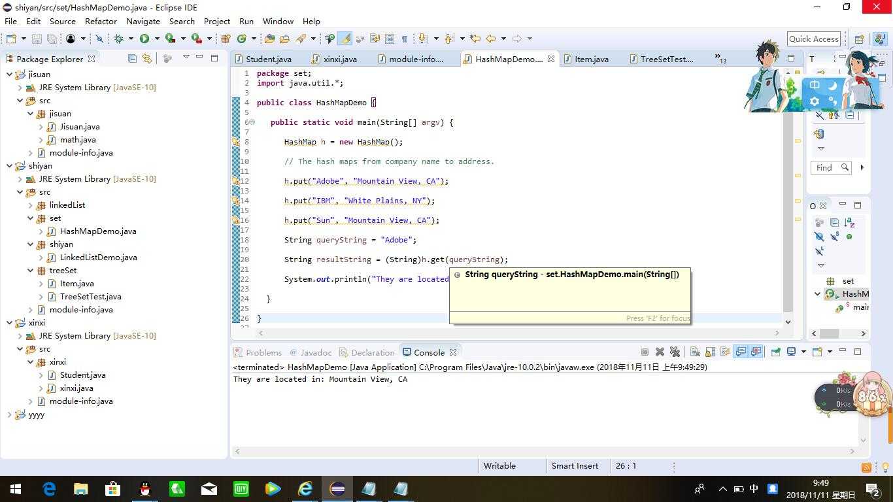Viewport: 893px width, 502px height.
Task: Click the Search flashlight toolbar icon
Action: [x=301, y=39]
